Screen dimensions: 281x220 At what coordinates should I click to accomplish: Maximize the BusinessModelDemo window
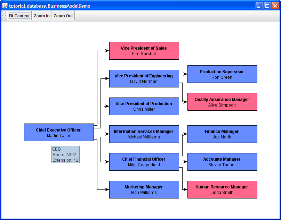point(267,6)
